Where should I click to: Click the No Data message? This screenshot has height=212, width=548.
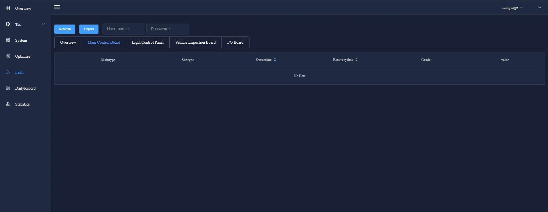pyautogui.click(x=300, y=76)
